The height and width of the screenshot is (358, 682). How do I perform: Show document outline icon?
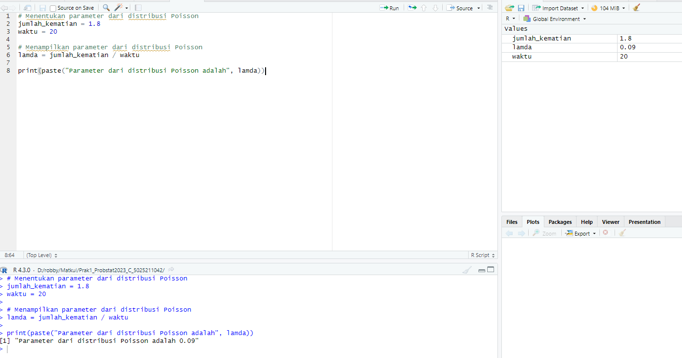click(x=490, y=8)
